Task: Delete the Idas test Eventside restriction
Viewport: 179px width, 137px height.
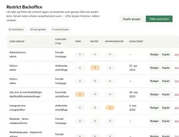Action: tap(177, 95)
